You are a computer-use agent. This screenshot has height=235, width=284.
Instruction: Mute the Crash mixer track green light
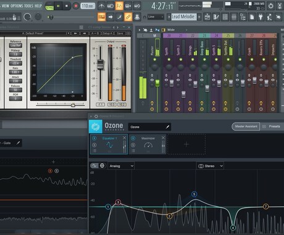pos(252,59)
